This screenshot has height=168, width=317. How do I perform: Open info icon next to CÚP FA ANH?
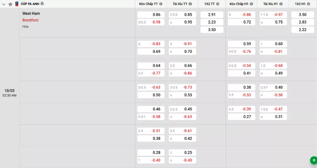(x=42, y=4)
